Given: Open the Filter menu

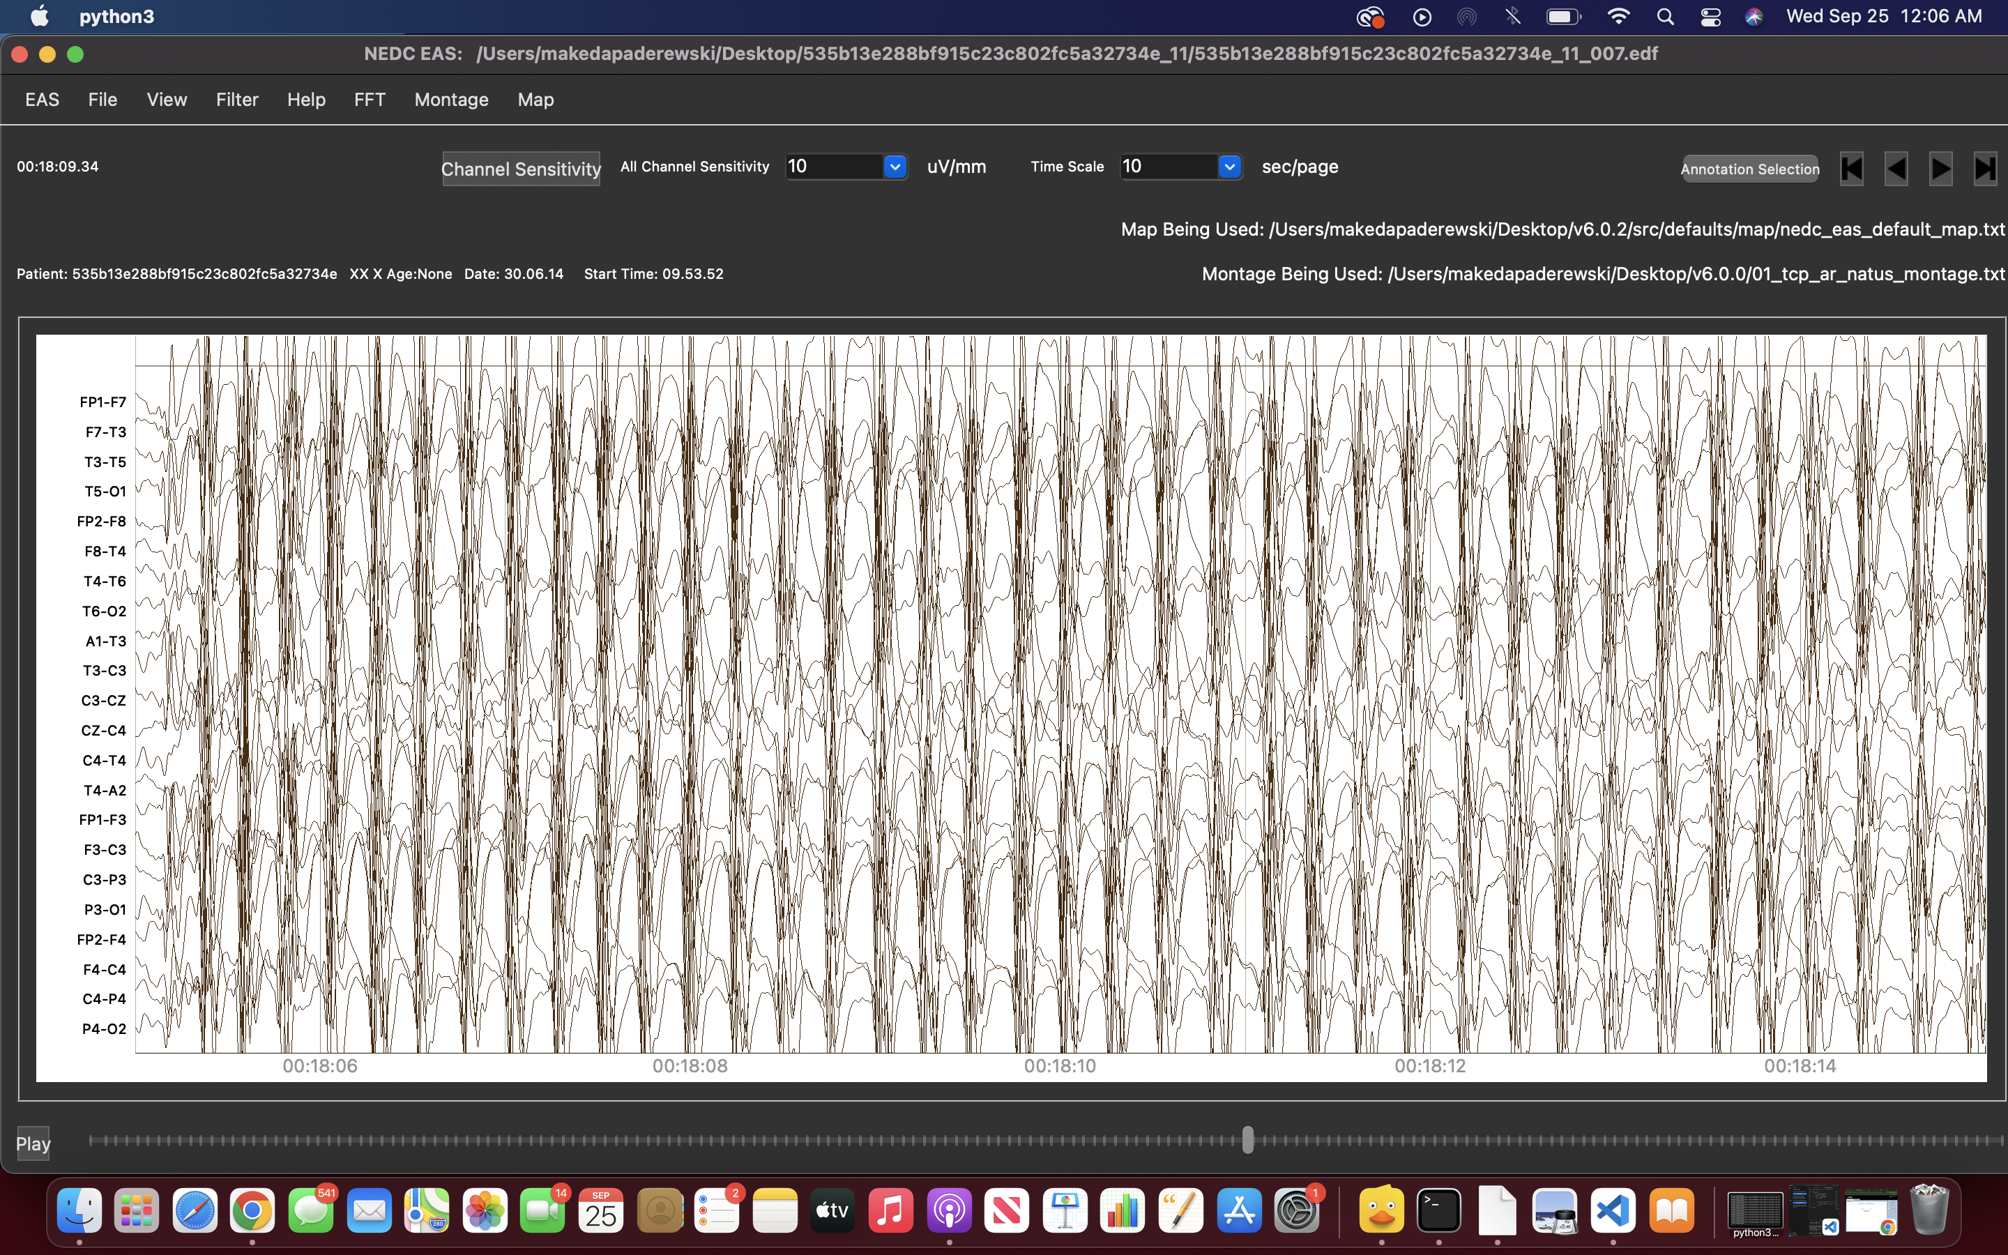Looking at the screenshot, I should pos(237,100).
